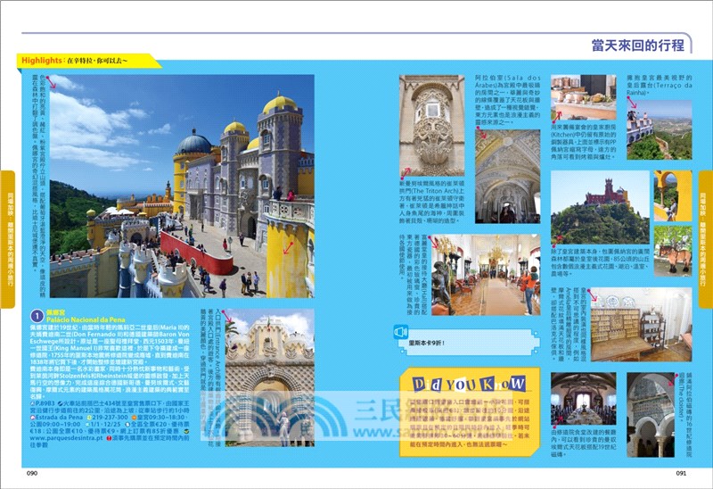Click the yellow Highlights banner
Viewport: 713px width, 489px height.
click(x=87, y=61)
